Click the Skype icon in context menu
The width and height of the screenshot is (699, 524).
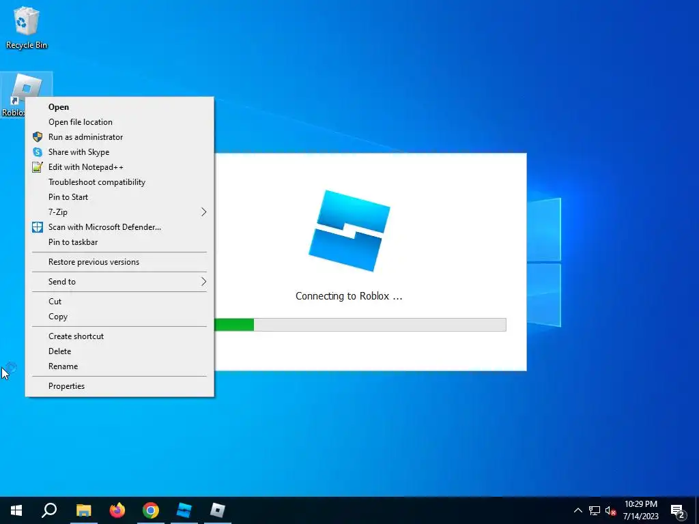38,152
